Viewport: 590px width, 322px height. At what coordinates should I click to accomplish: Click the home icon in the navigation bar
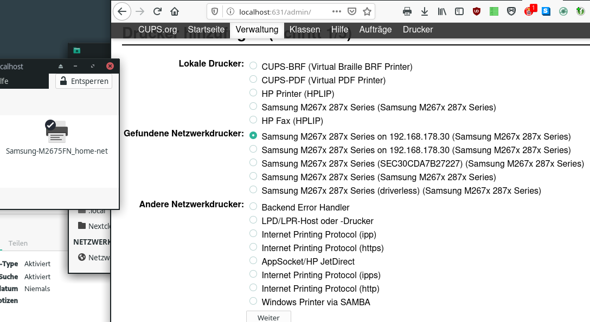point(175,11)
